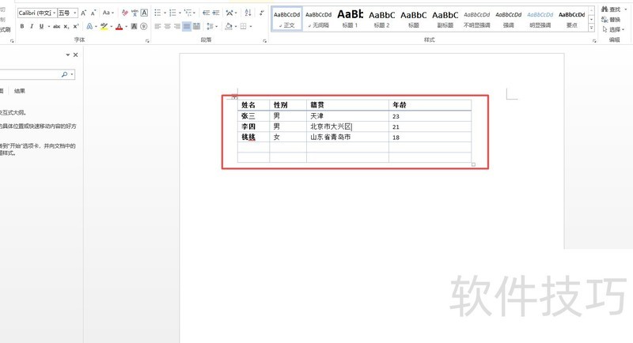Apply underline to selected text

41,26
